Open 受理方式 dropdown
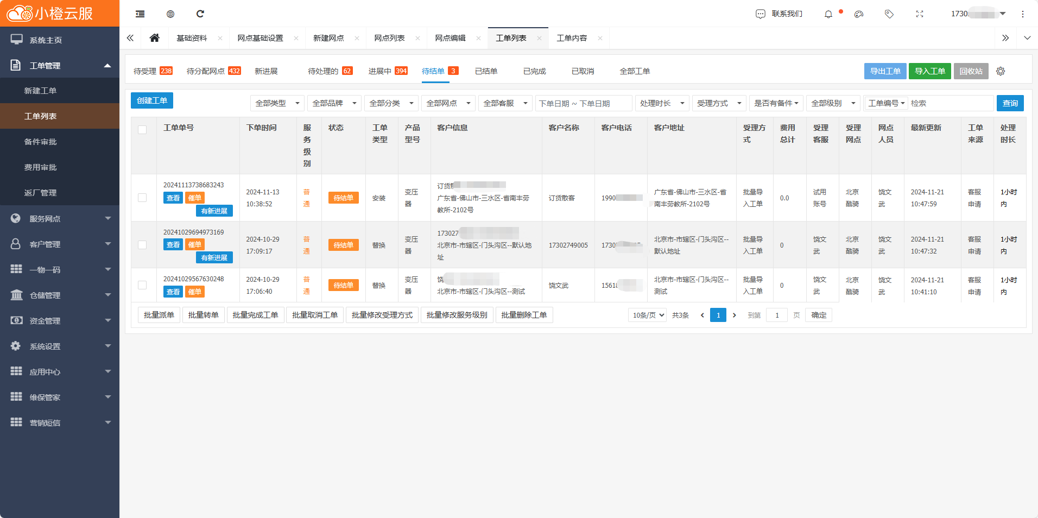The width and height of the screenshot is (1038, 518). click(x=719, y=103)
